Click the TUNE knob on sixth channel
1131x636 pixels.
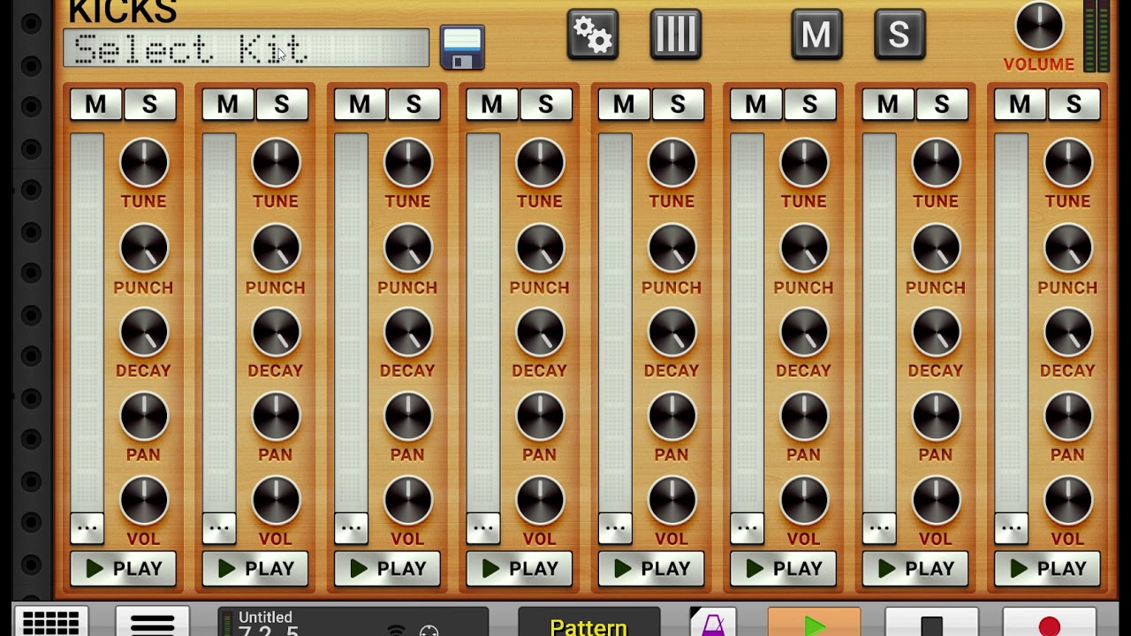tap(804, 163)
